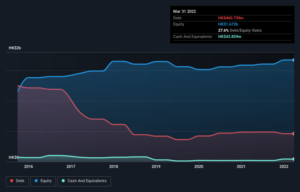Viewport: 300px width, 192px height.
Task: Click the Mar 31 2022 tooltip date
Action: click(x=185, y=11)
